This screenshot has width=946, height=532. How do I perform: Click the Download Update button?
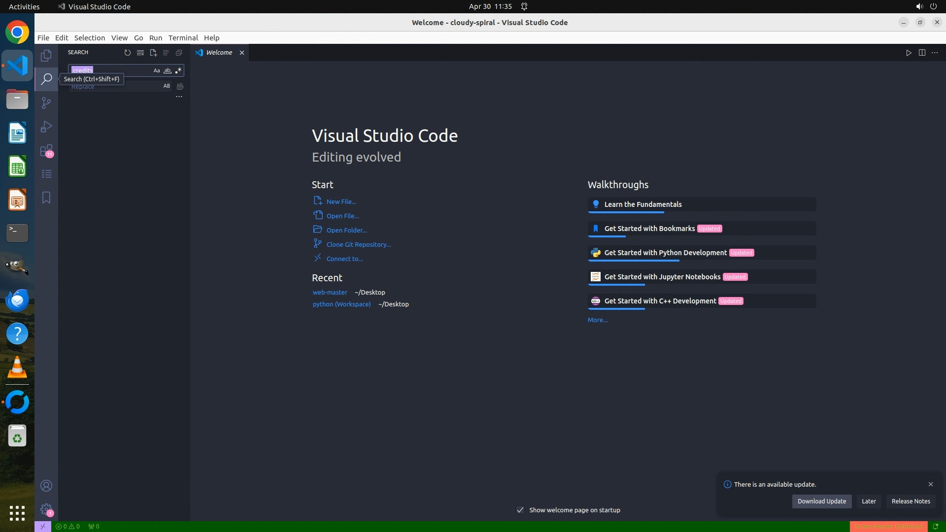pos(821,501)
